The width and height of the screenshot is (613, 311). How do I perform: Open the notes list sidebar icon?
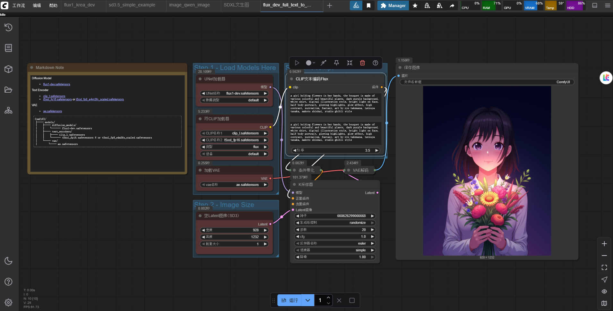(x=8, y=48)
